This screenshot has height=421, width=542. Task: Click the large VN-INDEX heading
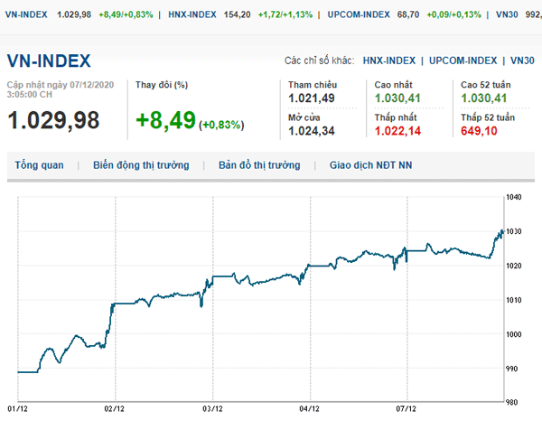pyautogui.click(x=49, y=61)
